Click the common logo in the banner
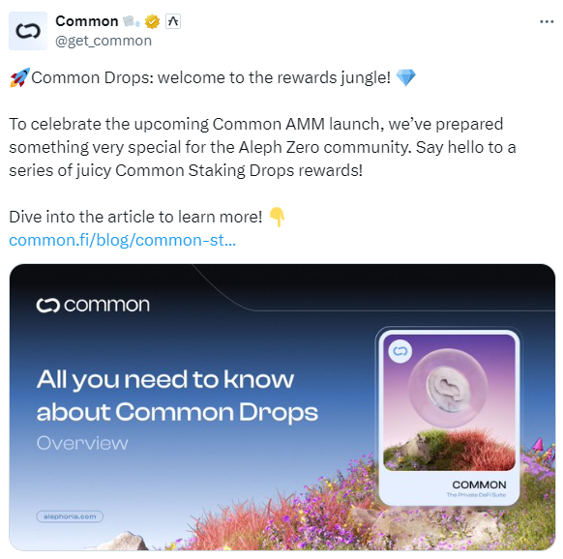Image resolution: width=563 pixels, height=559 pixels. coord(93,306)
